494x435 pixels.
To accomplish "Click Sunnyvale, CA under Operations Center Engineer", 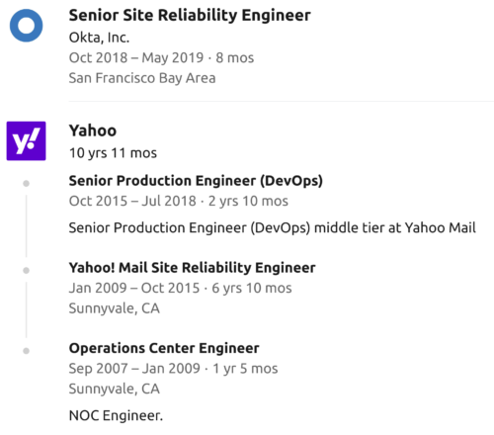I will point(115,390).
